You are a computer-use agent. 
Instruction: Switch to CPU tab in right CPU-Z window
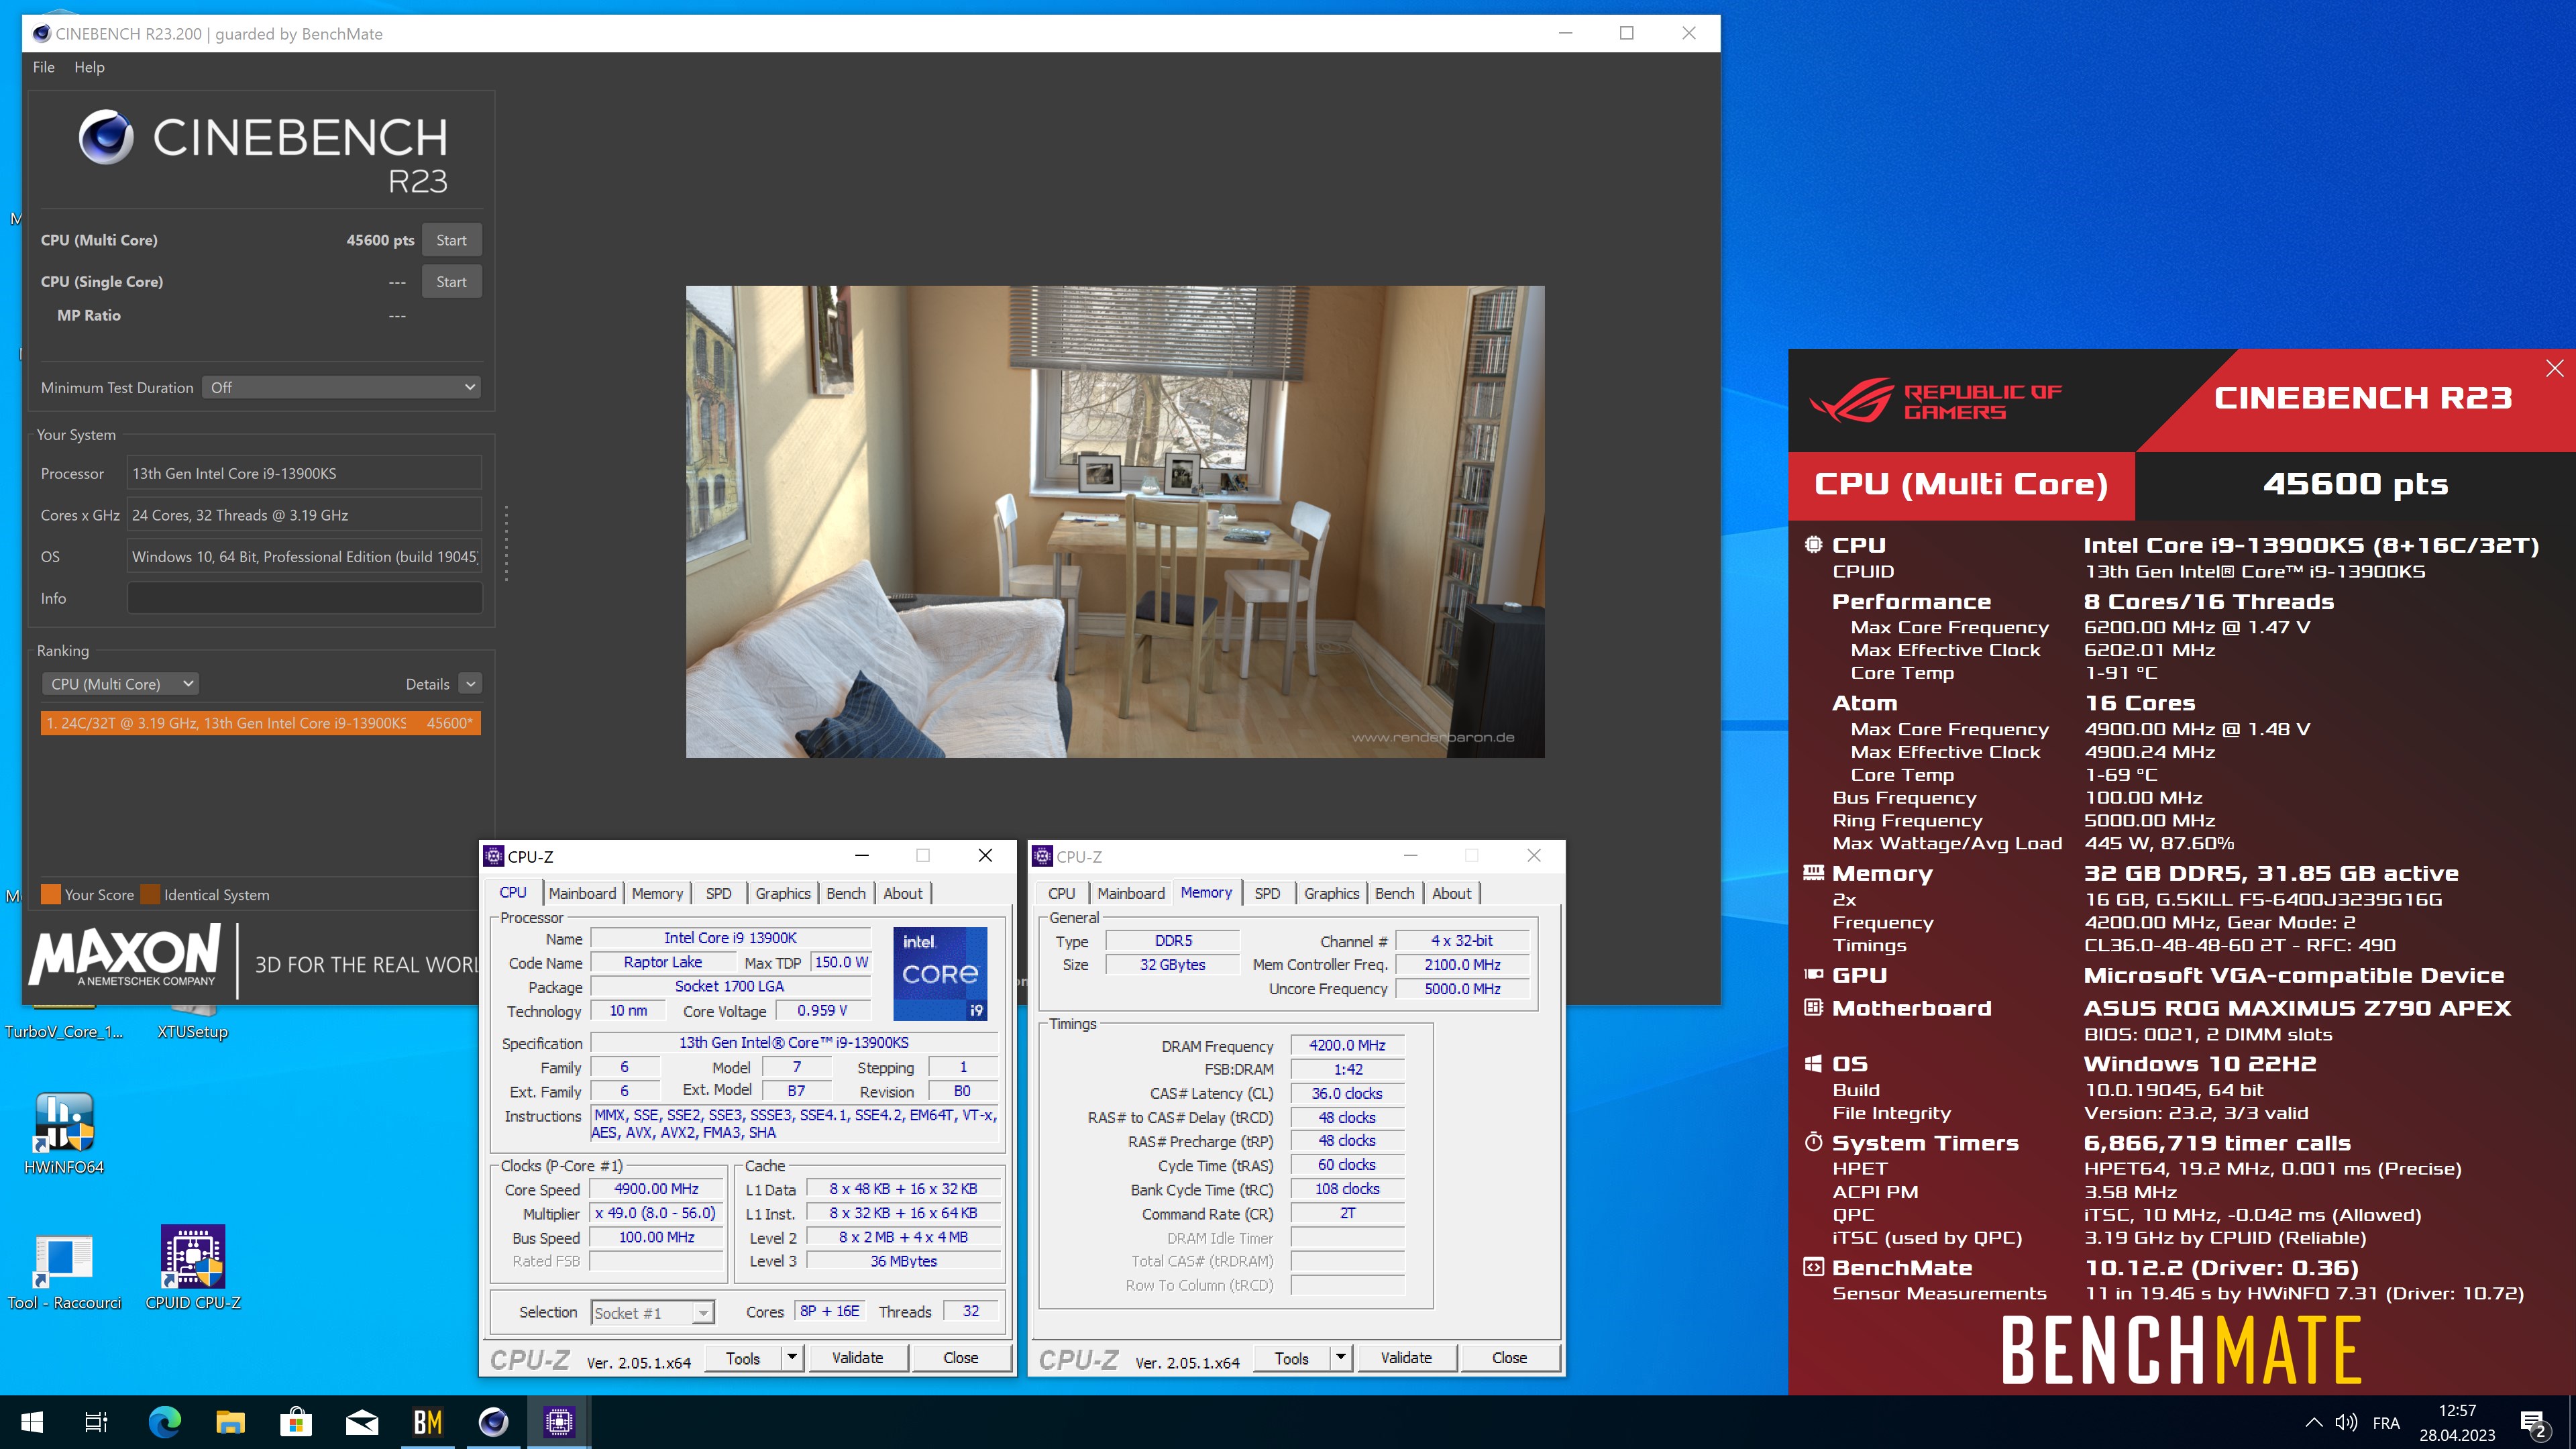pos(1062,893)
